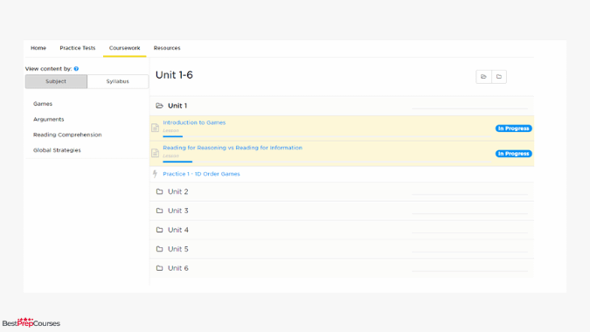
Task: Click the folder icon for Unit 4
Action: click(x=160, y=230)
